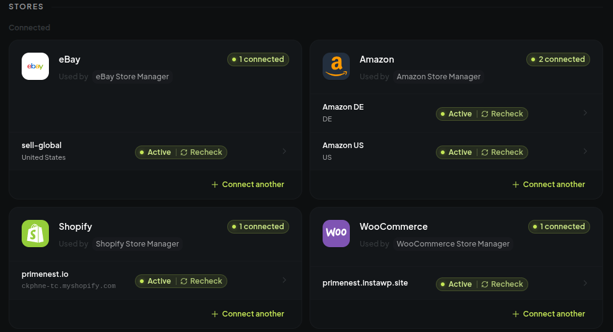Click plus icon in Amazon Connect another
This screenshot has height=332, width=613.
point(516,185)
